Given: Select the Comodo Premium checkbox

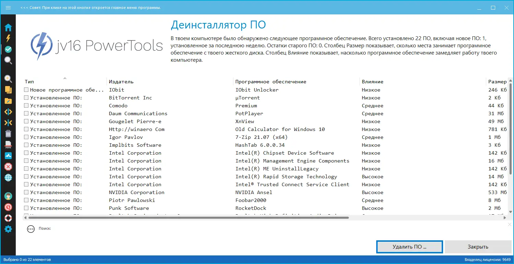Looking at the screenshot, I should pyautogui.click(x=26, y=106).
